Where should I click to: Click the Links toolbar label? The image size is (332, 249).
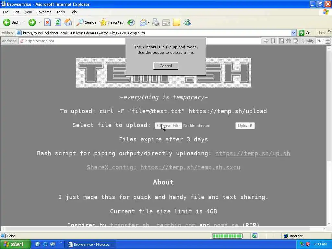[x=321, y=33]
